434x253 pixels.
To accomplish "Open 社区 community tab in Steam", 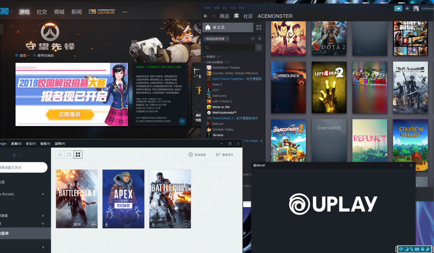I will [248, 16].
